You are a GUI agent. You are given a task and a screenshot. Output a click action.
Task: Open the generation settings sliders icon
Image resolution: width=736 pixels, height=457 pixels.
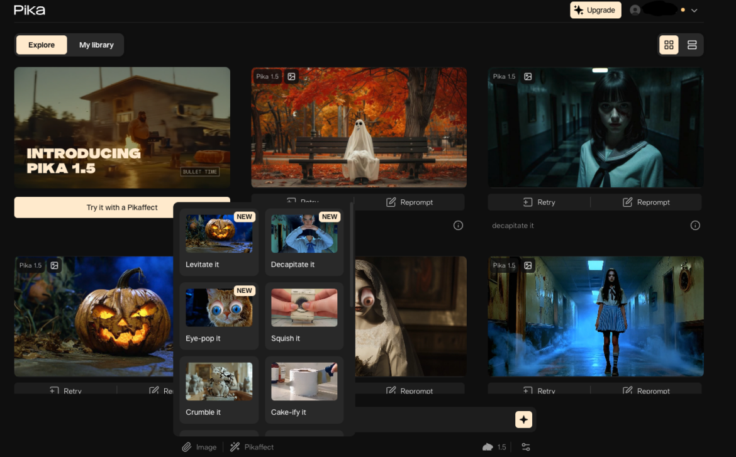coord(526,447)
